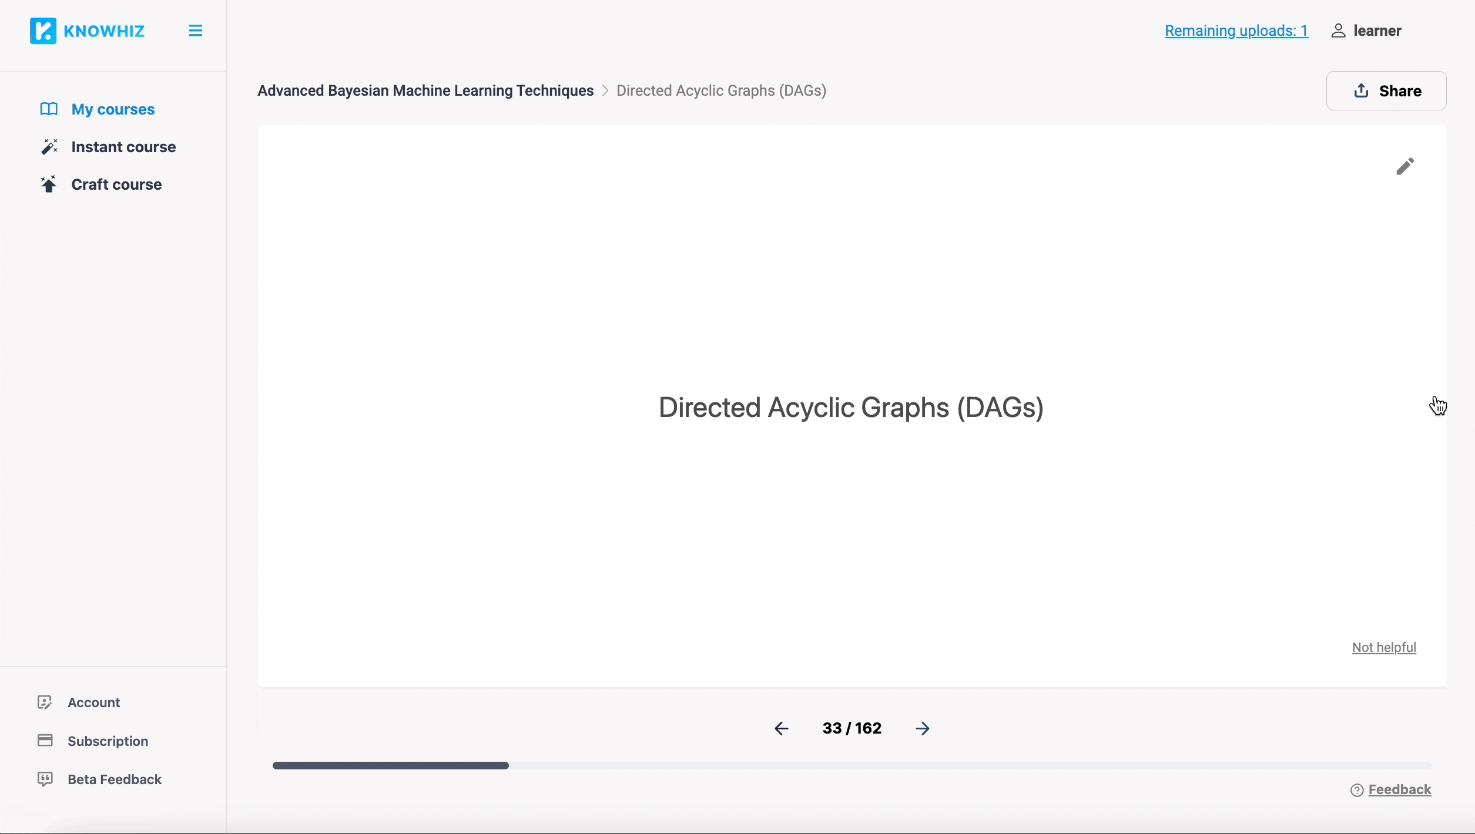
Task: Click the learner profile icon
Action: point(1338,31)
